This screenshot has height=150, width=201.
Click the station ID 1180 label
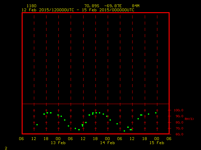[31, 6]
